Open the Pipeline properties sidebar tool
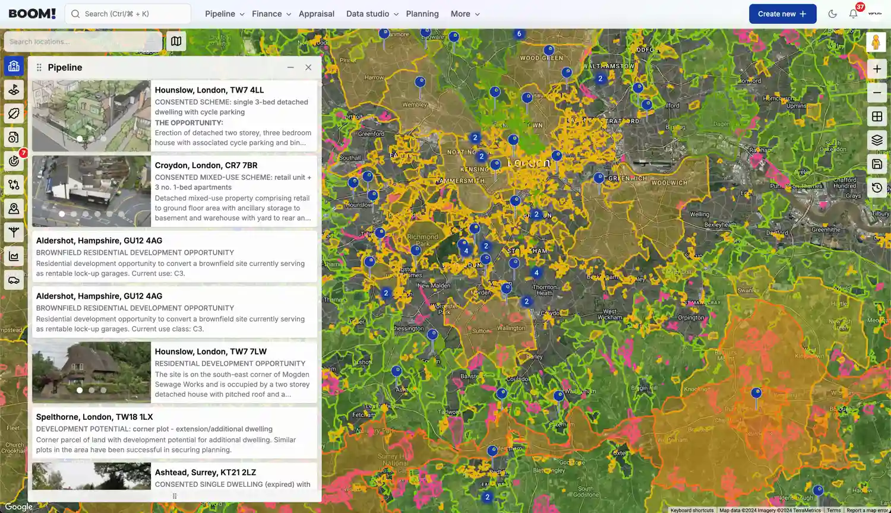Screen dimensions: 891x513 [14, 66]
